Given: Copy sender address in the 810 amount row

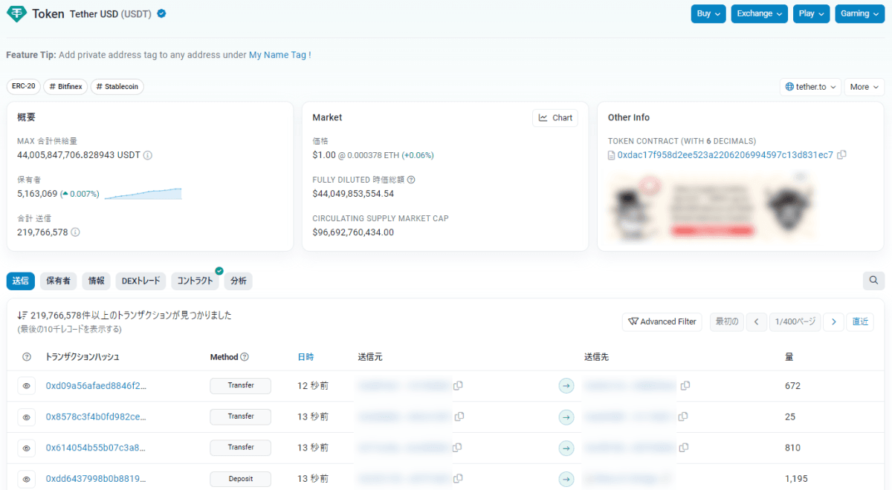Looking at the screenshot, I should point(457,448).
